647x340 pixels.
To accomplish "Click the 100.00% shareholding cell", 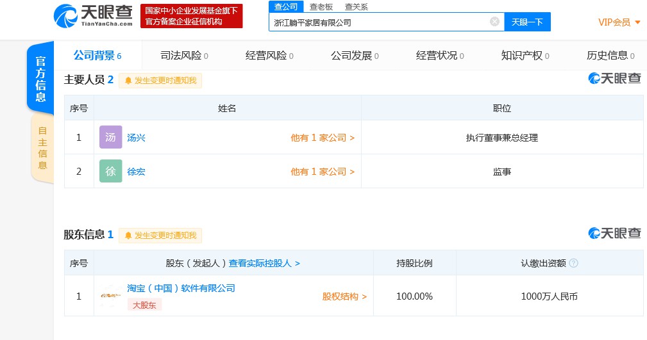I will tap(415, 296).
